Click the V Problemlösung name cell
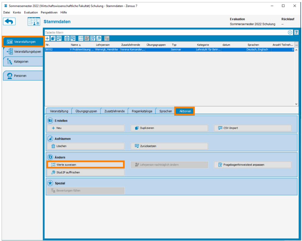The width and height of the screenshot is (302, 241). pyautogui.click(x=82, y=50)
